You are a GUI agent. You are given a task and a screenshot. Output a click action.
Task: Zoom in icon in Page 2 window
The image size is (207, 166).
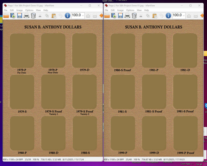point(189,16)
